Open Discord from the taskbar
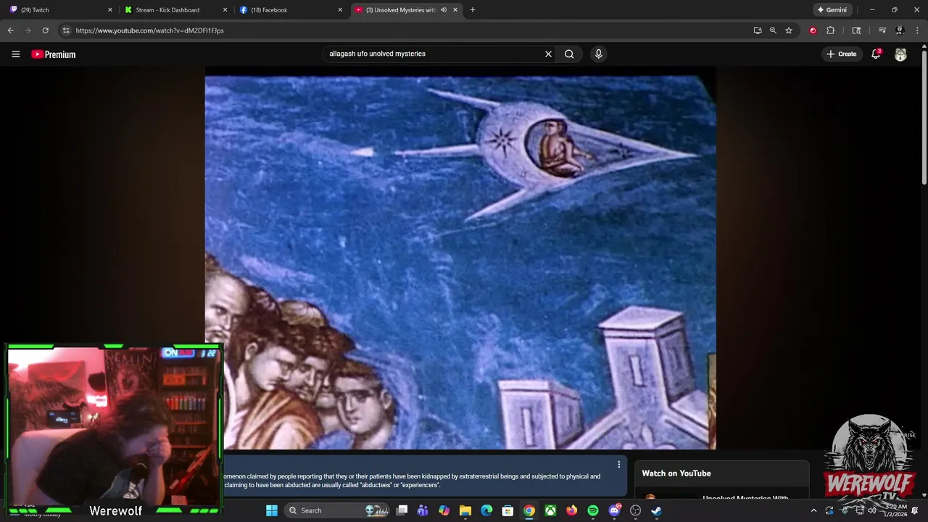 tap(615, 510)
